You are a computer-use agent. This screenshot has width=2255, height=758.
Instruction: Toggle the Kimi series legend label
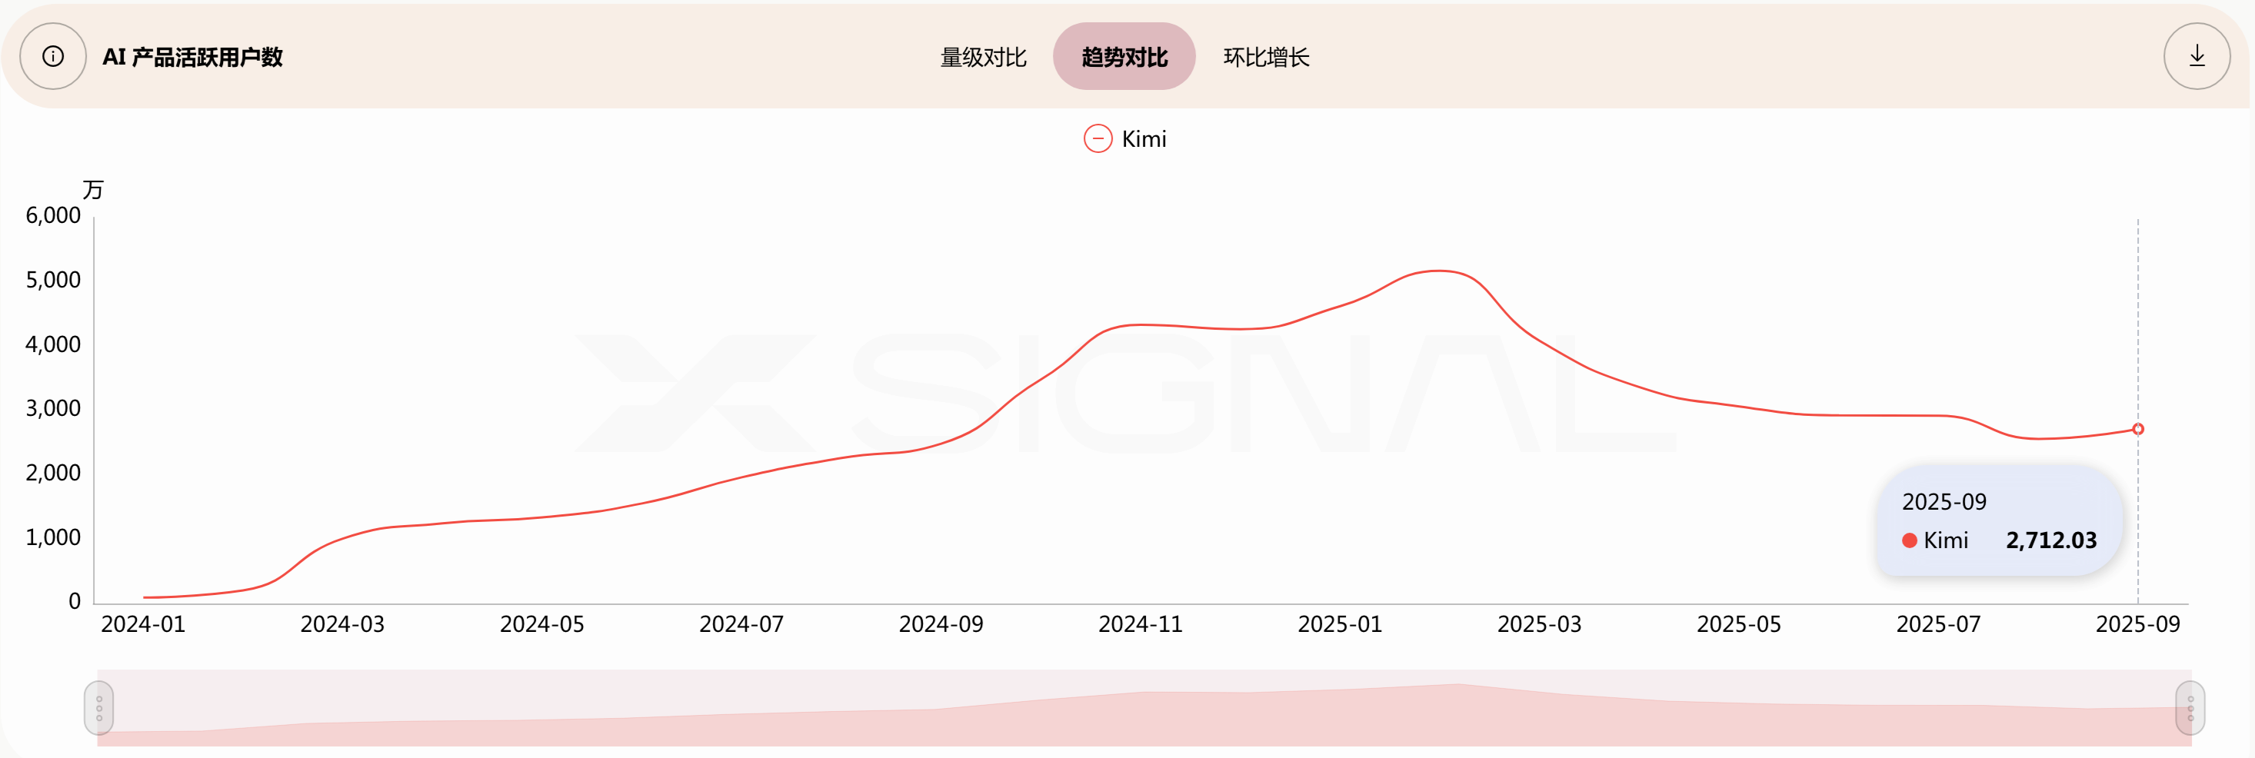tap(1143, 139)
